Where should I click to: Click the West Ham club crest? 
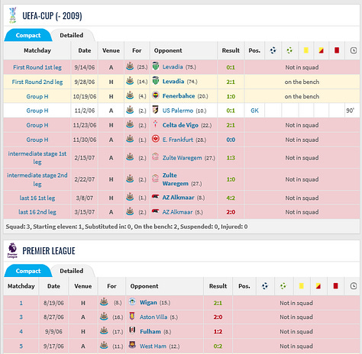(132, 345)
